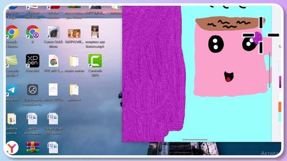
Task: Open the Telegram desktop shortcut
Action: coord(12,90)
